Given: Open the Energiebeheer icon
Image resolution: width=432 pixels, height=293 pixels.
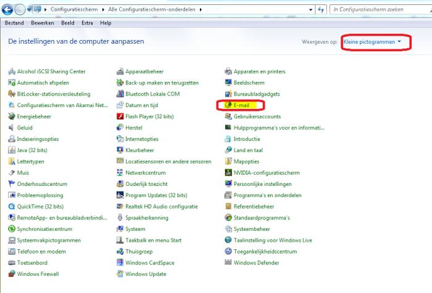Looking at the screenshot, I should coord(12,116).
